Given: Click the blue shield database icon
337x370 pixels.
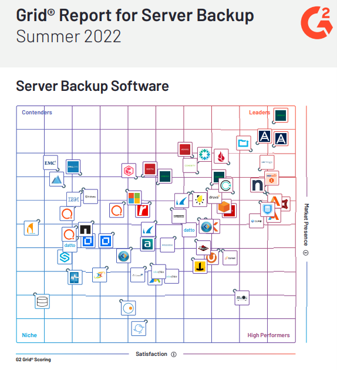Looking at the screenshot, I should [x=268, y=209].
